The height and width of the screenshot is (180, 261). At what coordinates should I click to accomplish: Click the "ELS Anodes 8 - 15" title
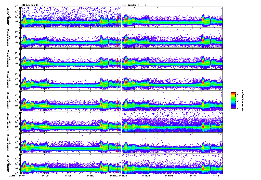pyautogui.click(x=134, y=5)
